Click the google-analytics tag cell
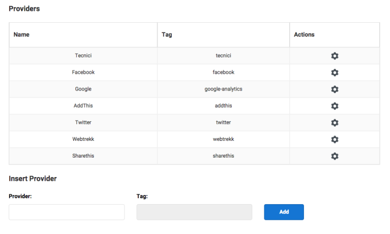 pyautogui.click(x=223, y=89)
